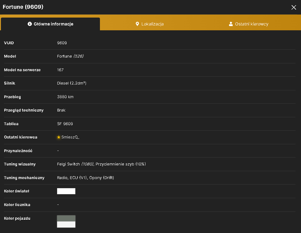Image resolution: width=301 pixels, height=233 pixels.
Task: Click the Kolor licznika label
Action: tap(17, 205)
